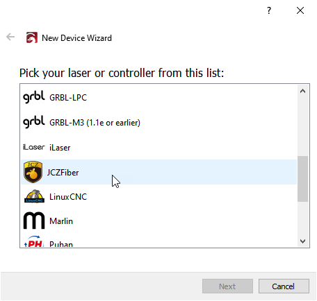The image size is (317, 301).
Task: Choose the LinuxCNC text label
Action: coord(68,197)
